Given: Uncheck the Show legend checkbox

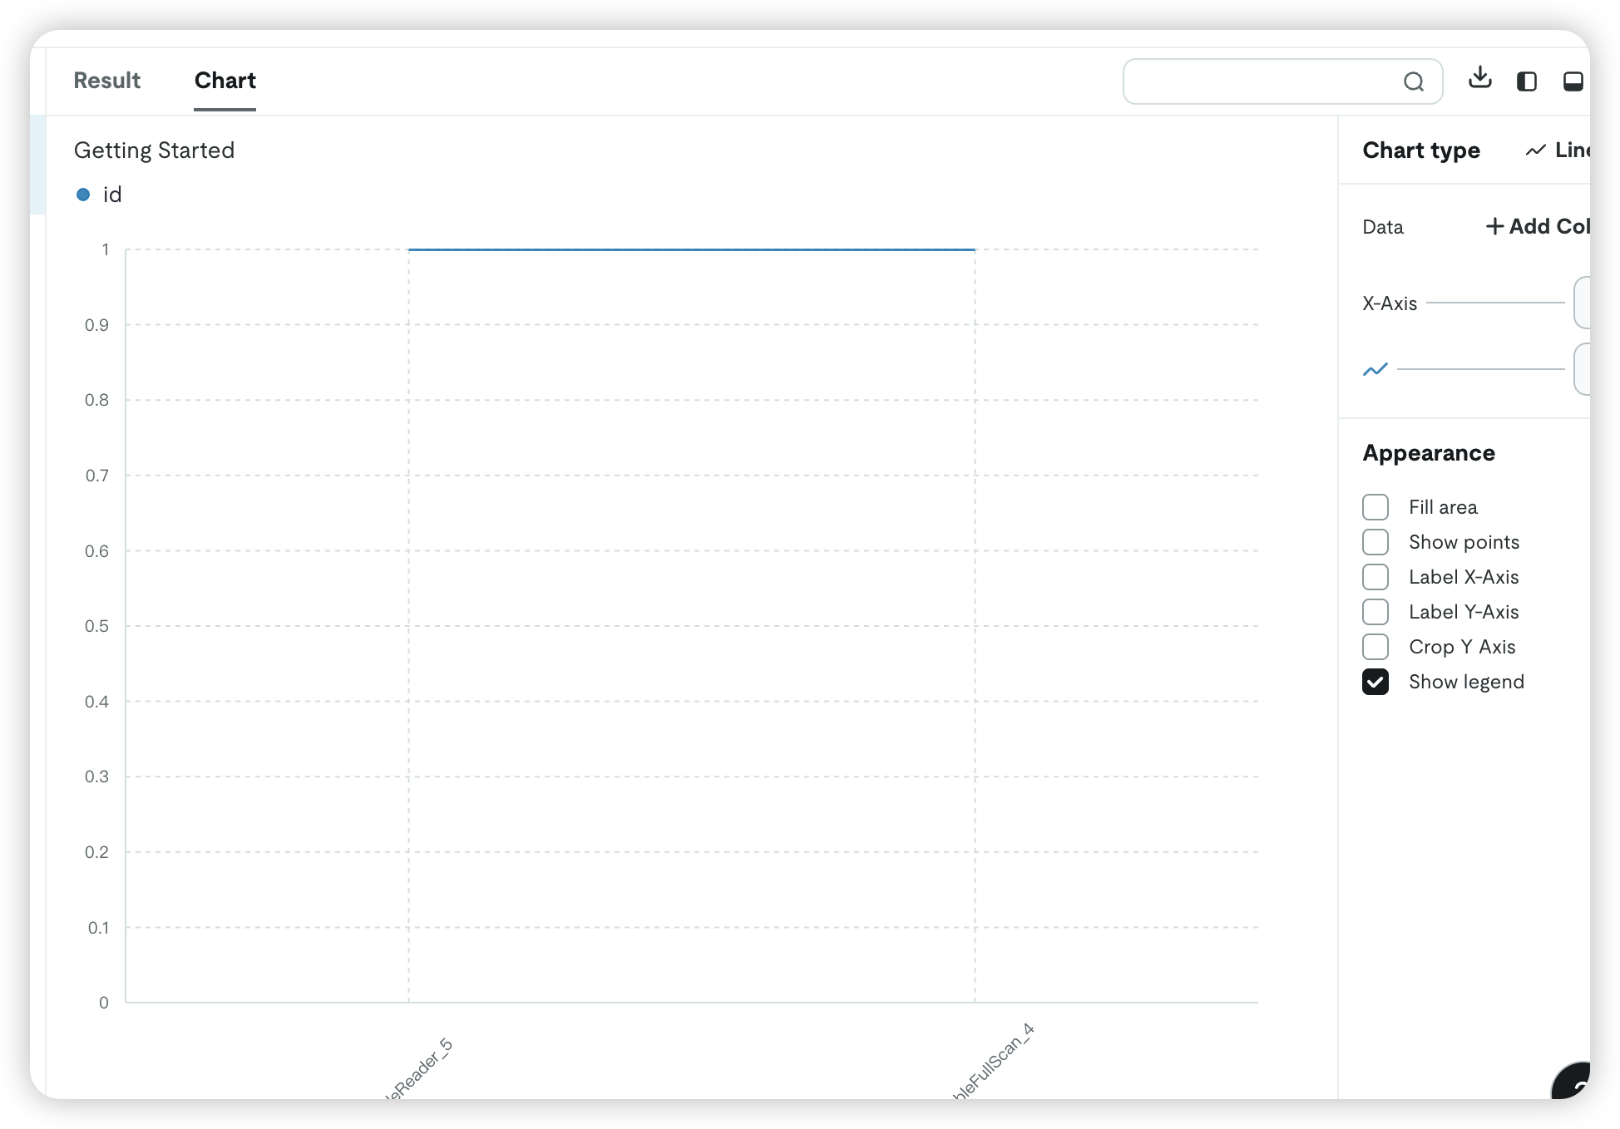Looking at the screenshot, I should pos(1376,682).
